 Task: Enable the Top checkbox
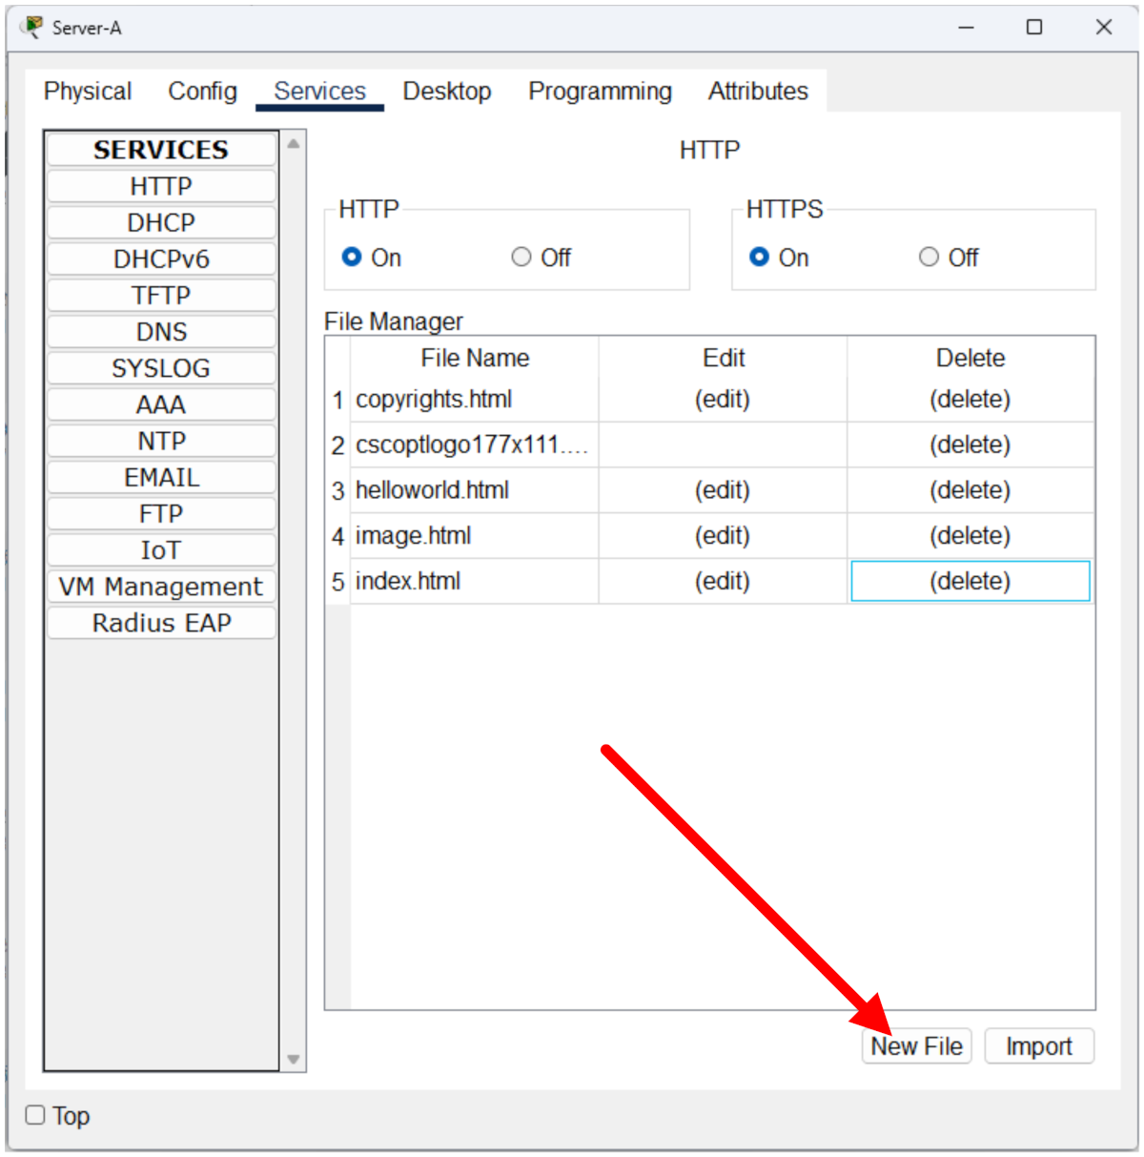[x=35, y=1115]
